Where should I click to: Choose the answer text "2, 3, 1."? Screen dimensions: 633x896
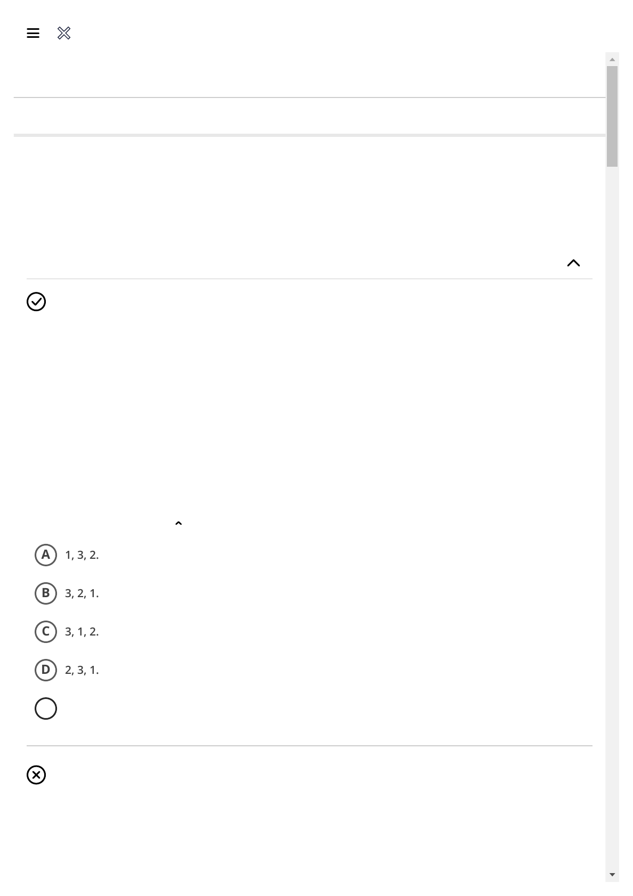pyautogui.click(x=82, y=670)
